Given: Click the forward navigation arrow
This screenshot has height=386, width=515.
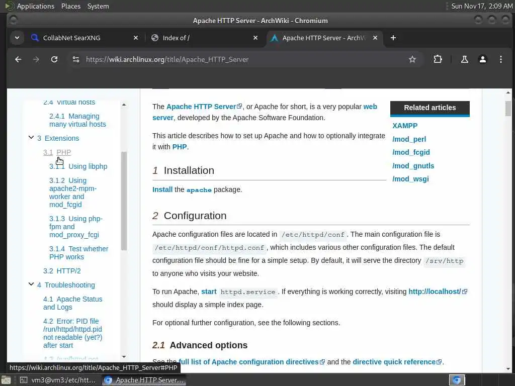Looking at the screenshot, I should (36, 59).
